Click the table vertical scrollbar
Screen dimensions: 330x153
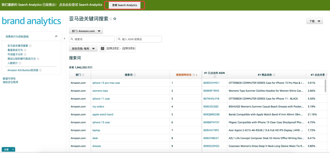tap(326, 86)
